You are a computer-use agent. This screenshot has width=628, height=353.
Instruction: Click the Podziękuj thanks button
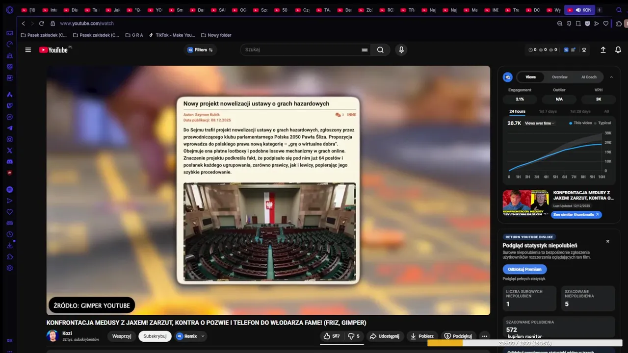[x=458, y=336]
